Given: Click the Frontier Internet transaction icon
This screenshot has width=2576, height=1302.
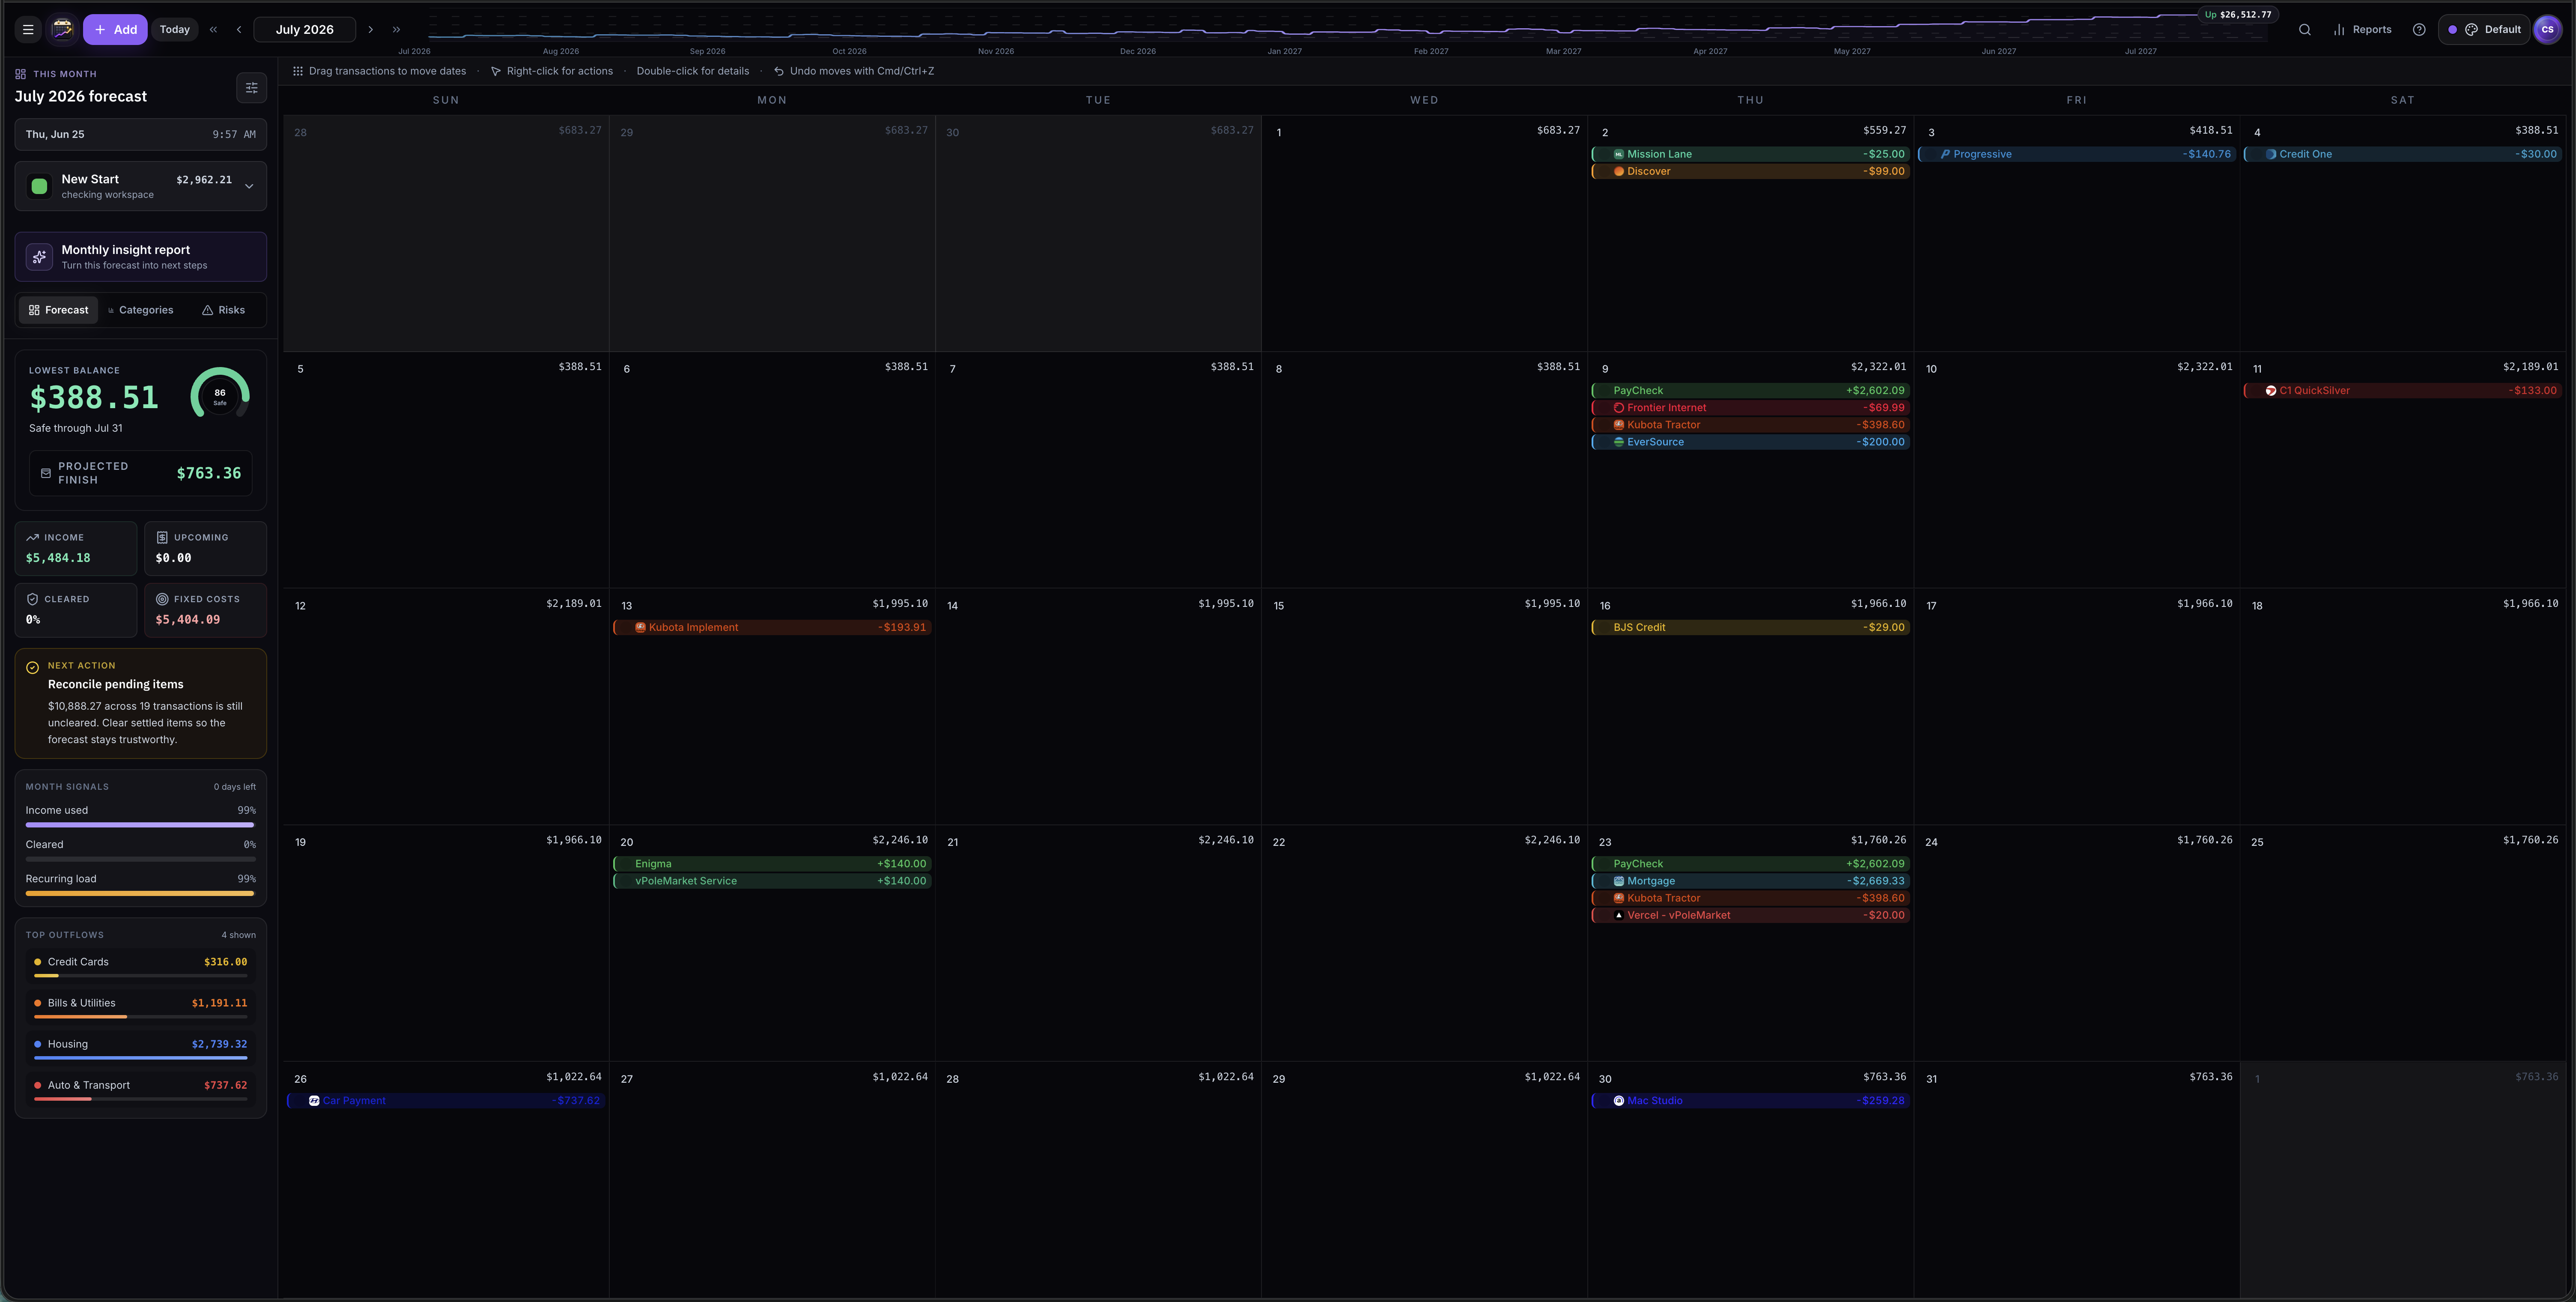Looking at the screenshot, I should click(x=1619, y=408).
